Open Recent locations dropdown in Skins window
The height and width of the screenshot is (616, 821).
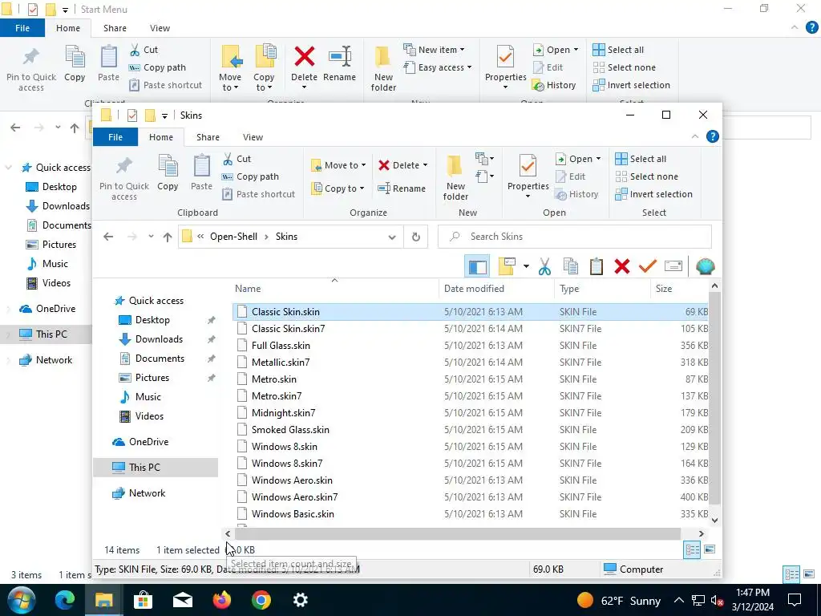(151, 237)
